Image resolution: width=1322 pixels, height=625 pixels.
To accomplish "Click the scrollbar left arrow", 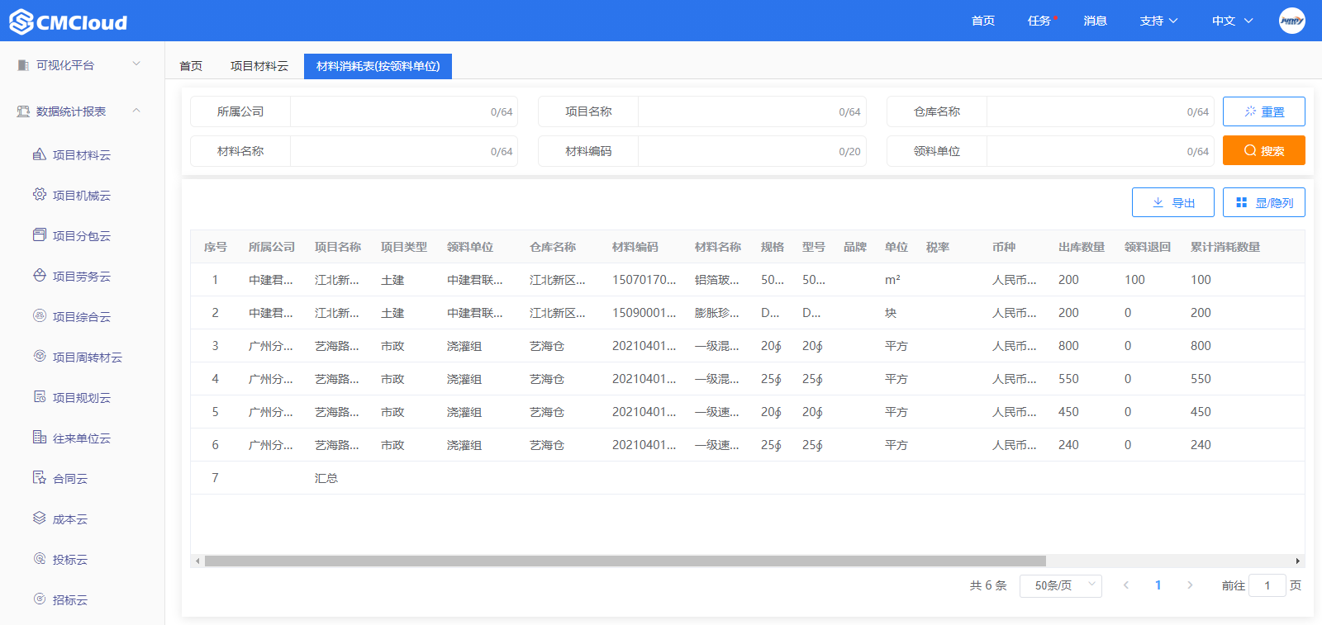I will coord(197,561).
